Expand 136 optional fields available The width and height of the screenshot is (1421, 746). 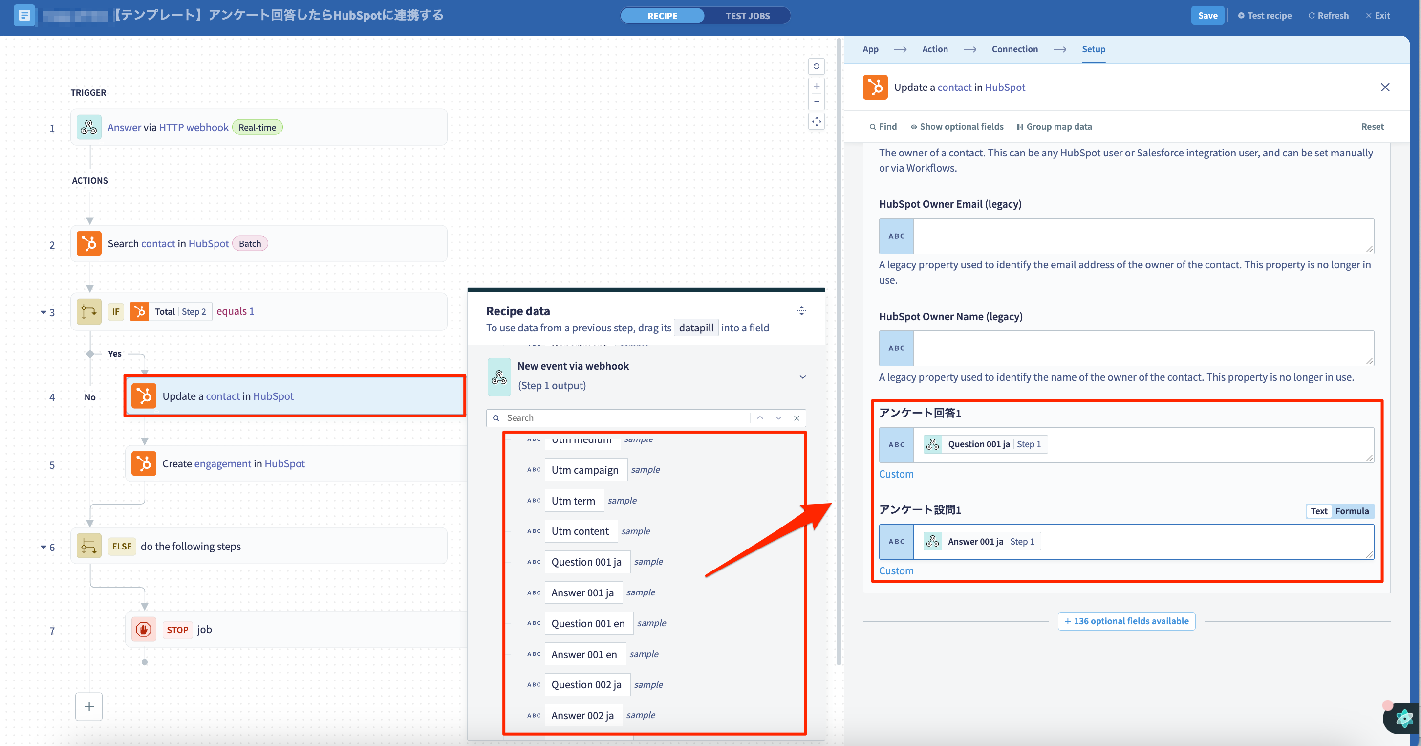click(1126, 621)
